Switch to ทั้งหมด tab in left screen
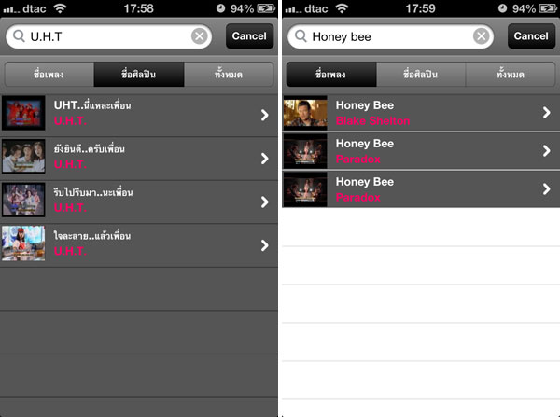 pos(229,75)
